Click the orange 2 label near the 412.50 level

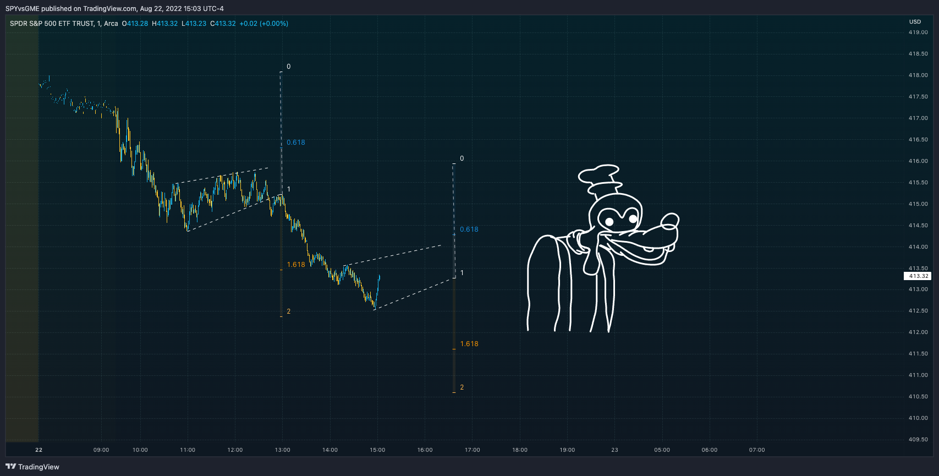[x=289, y=311]
